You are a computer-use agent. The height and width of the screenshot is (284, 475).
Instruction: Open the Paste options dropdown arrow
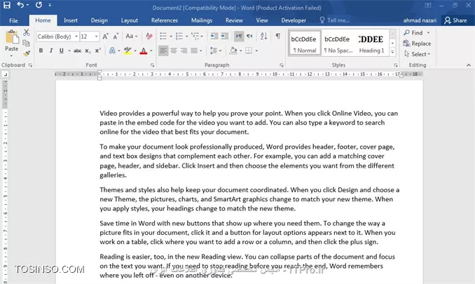pos(11,56)
